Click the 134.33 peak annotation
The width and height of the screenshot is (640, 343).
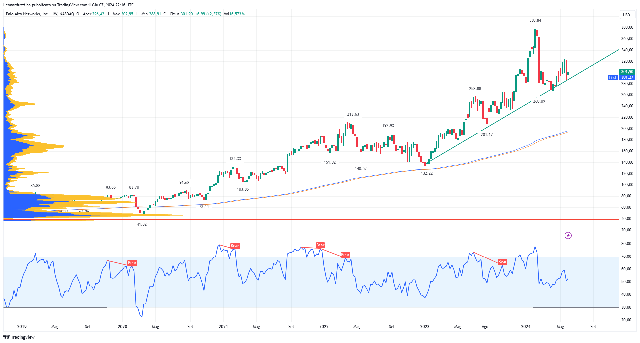pyautogui.click(x=235, y=159)
